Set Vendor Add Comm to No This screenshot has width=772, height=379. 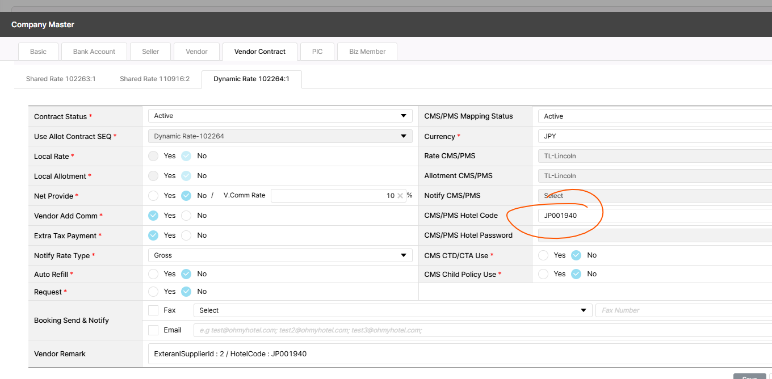pos(186,216)
